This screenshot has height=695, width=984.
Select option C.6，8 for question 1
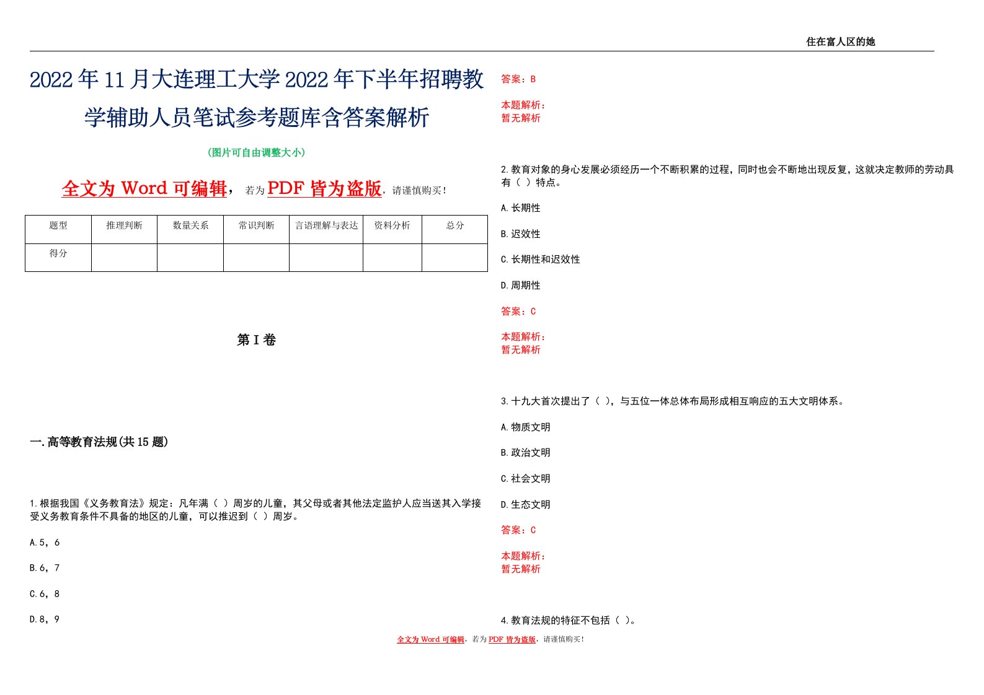[45, 594]
